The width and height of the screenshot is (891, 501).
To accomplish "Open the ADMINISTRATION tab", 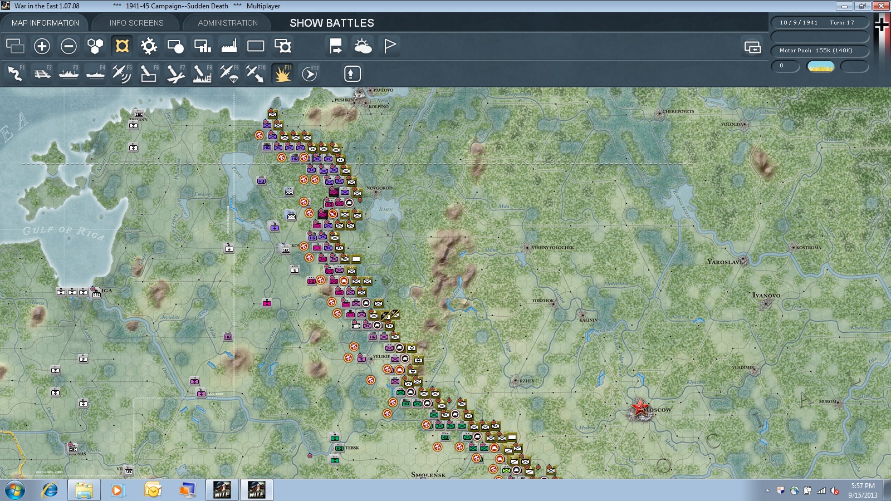I will point(228,23).
